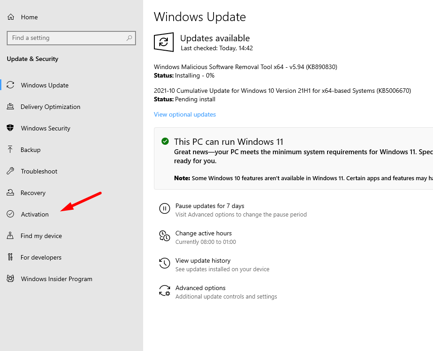
Task: Click the Activation checkmark circle icon
Action: tap(10, 214)
